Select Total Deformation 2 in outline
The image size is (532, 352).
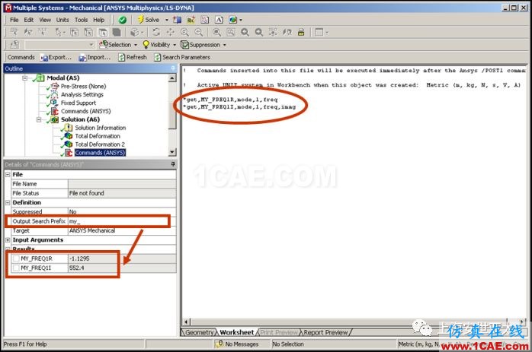coord(100,144)
